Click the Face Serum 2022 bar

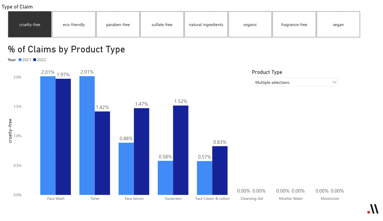click(x=142, y=151)
